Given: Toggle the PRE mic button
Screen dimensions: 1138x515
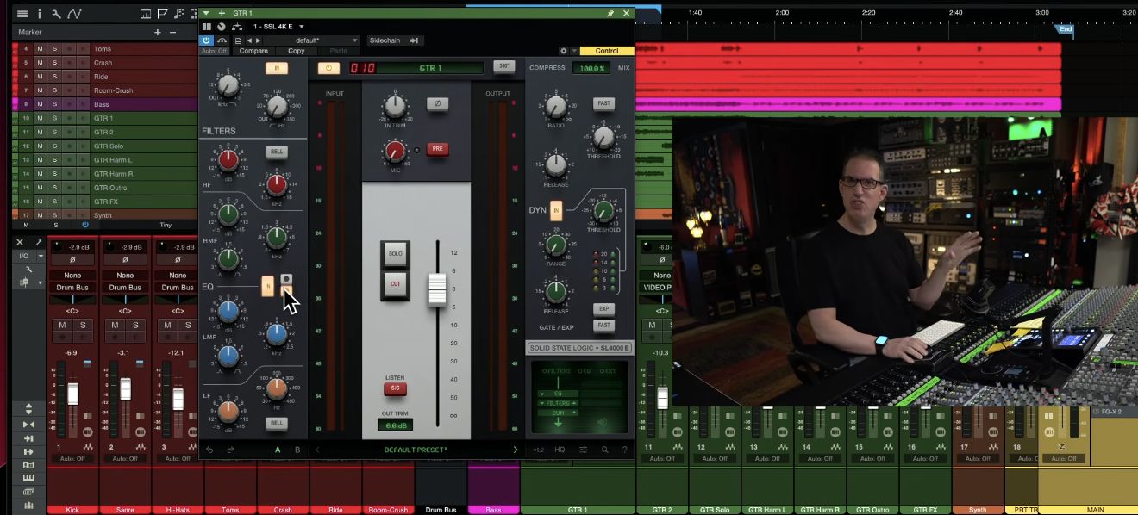Looking at the screenshot, I should pyautogui.click(x=437, y=149).
